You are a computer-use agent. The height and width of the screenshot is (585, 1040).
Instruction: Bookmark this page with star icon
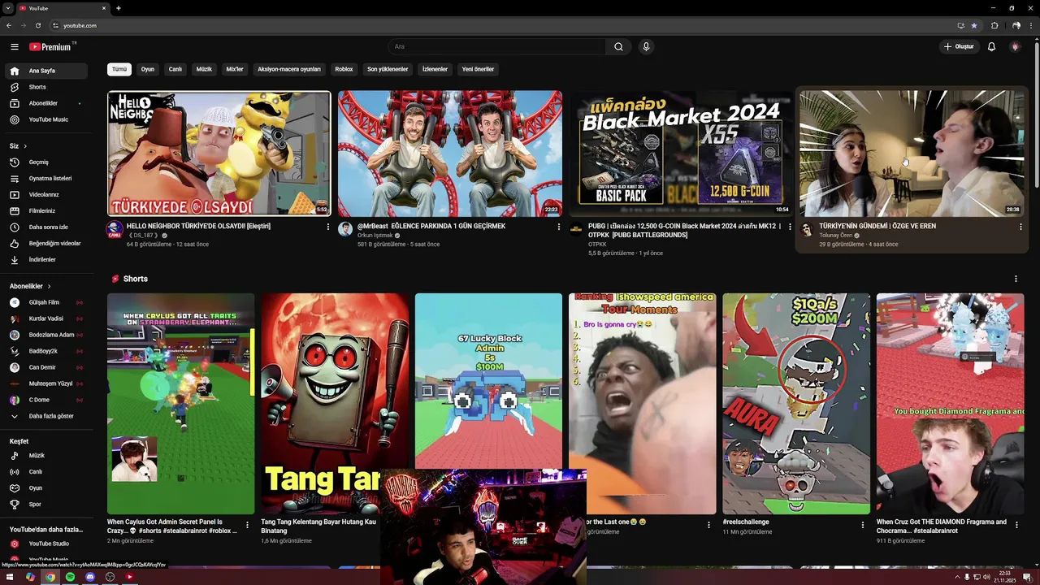tap(974, 25)
